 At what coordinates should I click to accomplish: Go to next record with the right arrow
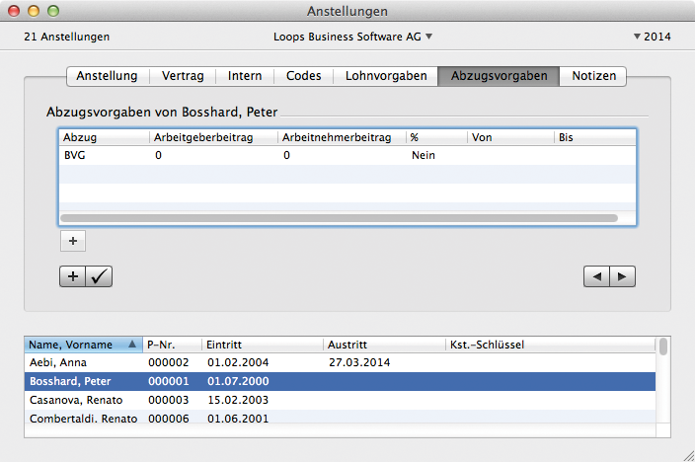click(x=622, y=277)
